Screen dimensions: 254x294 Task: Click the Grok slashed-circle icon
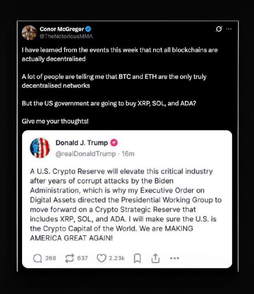coord(219,29)
